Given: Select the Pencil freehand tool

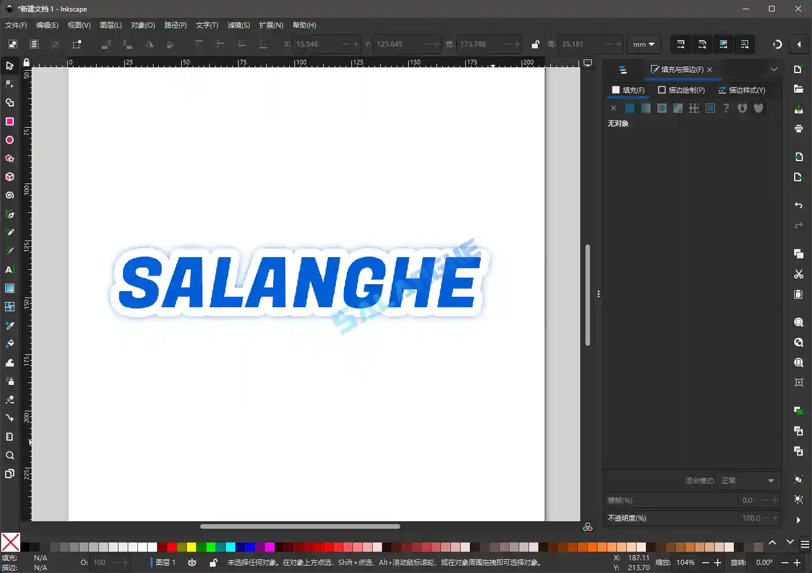Looking at the screenshot, I should pos(10,232).
